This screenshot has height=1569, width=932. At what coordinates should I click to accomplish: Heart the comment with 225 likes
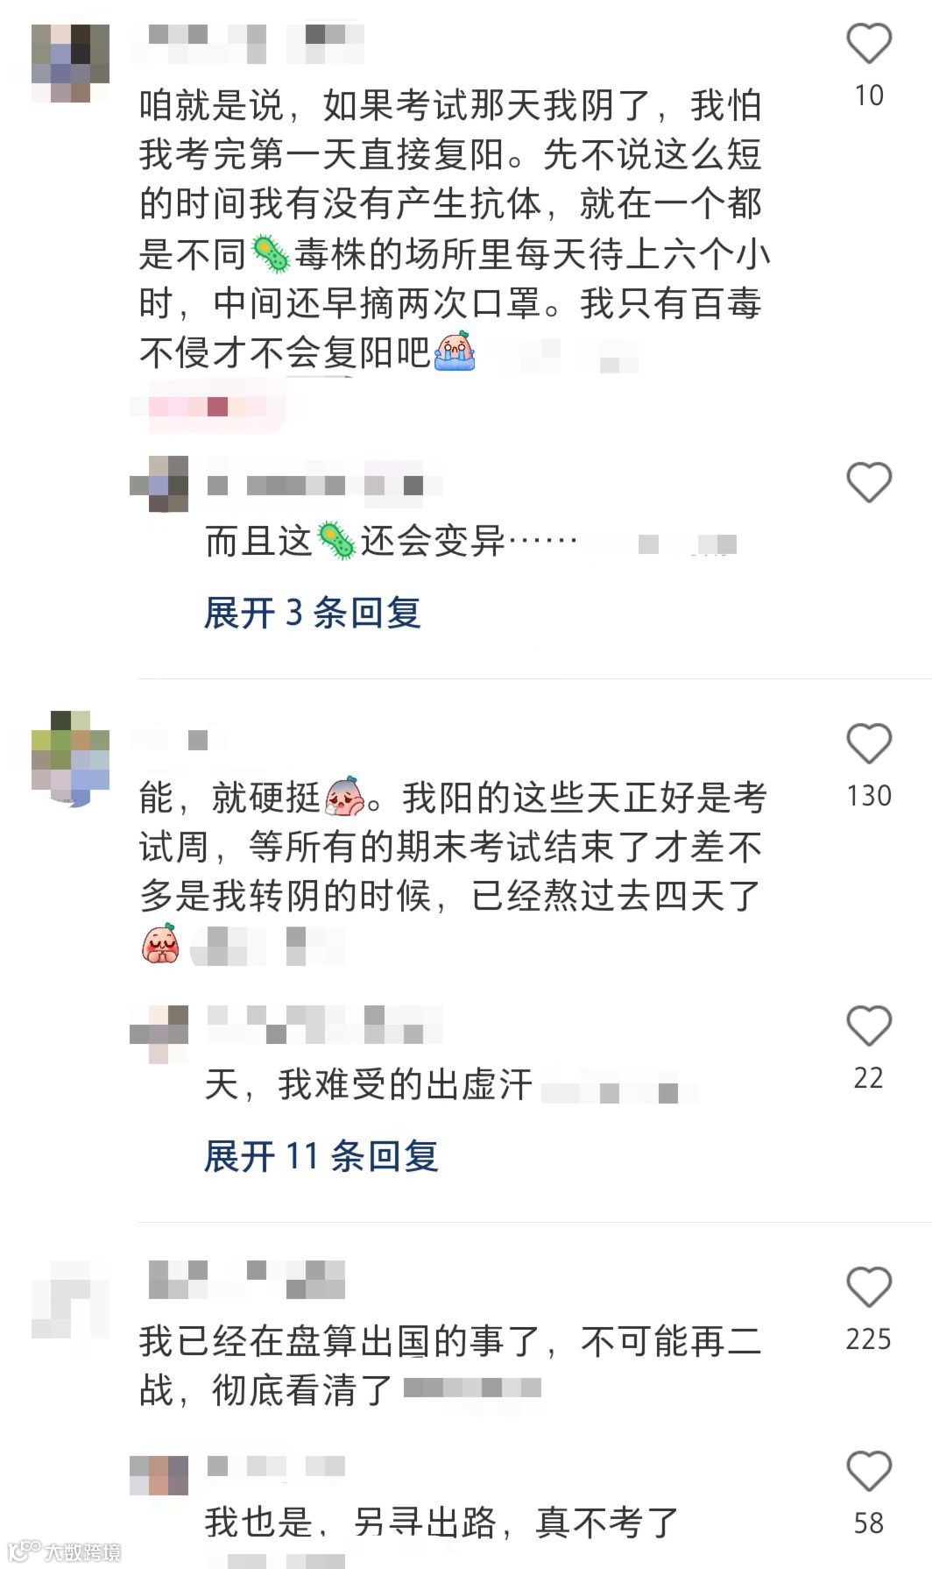pos(868,1288)
